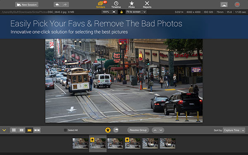Open the Timeline tab
This screenshot has width=248, height=155.
coord(116,5)
